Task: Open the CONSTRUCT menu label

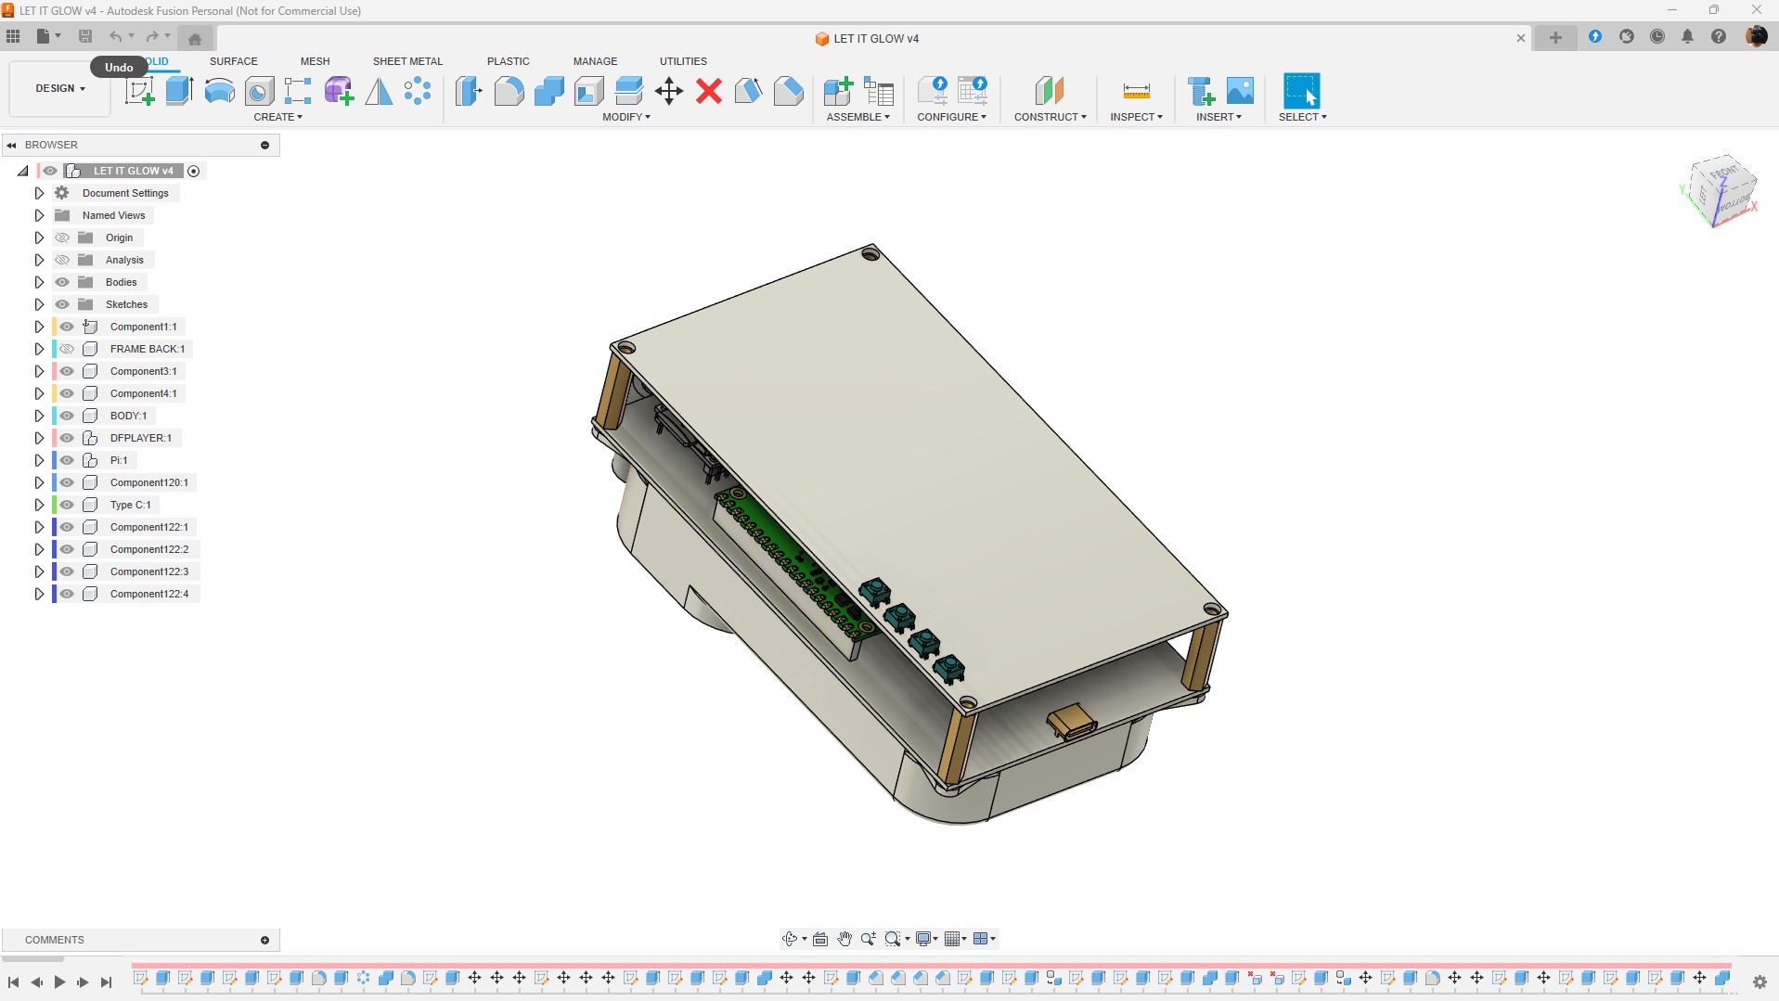Action: (x=1050, y=117)
